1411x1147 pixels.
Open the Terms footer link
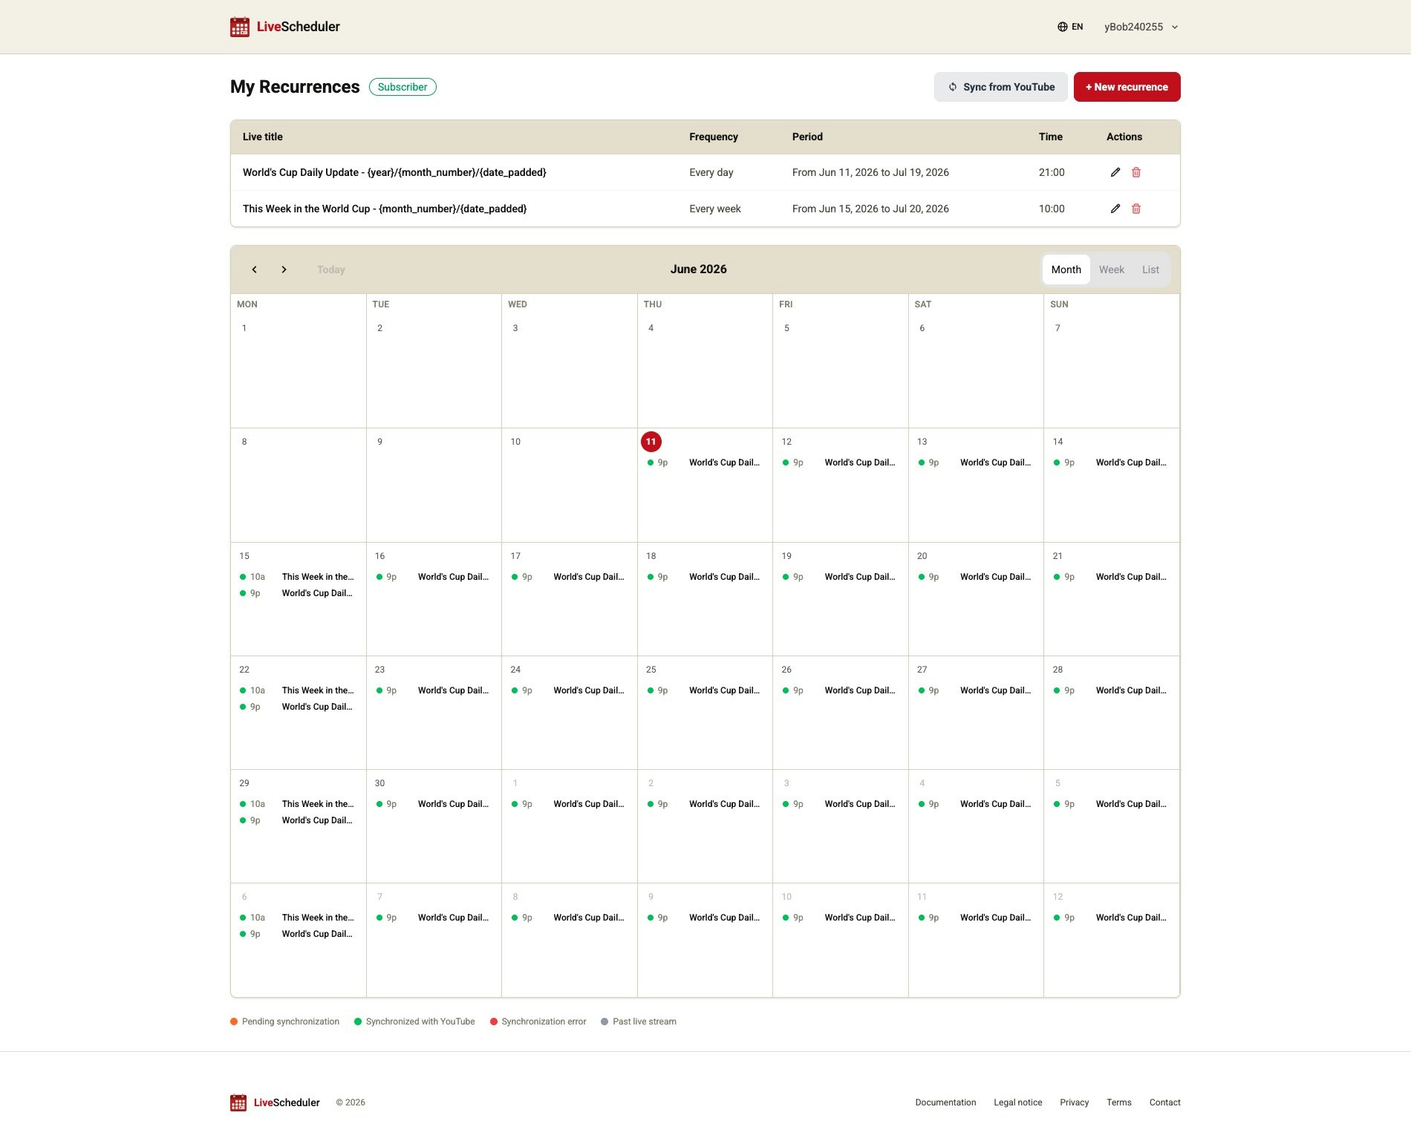click(x=1119, y=1102)
